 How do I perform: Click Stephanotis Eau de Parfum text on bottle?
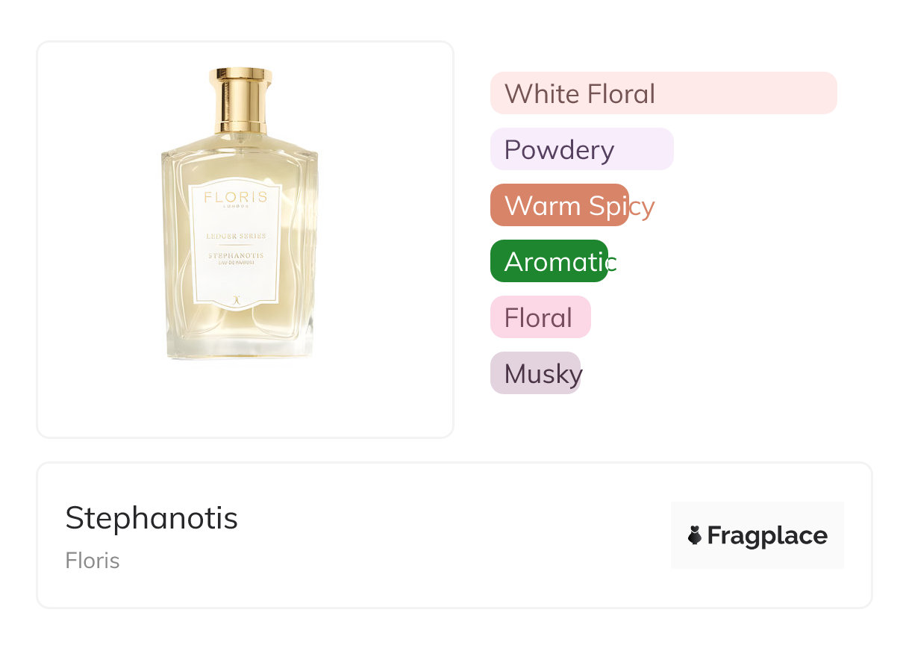(236, 258)
